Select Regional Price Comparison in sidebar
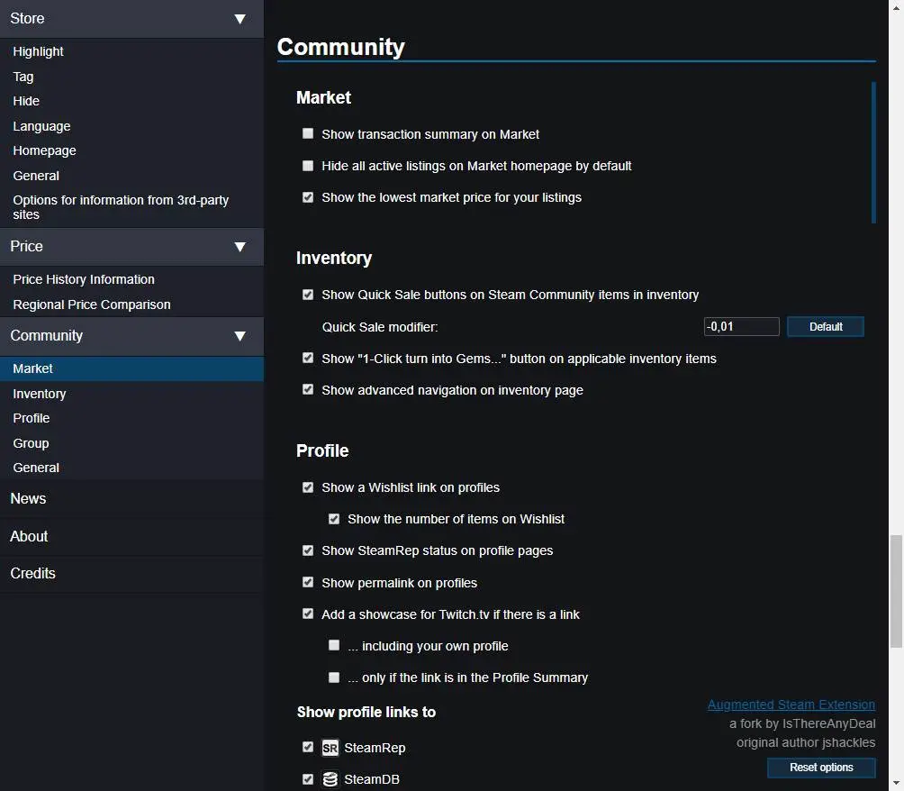This screenshot has height=791, width=904. pyautogui.click(x=91, y=305)
